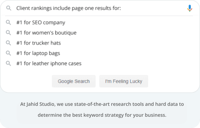Click magnifier icon beside laptop bags suggestion
The width and height of the screenshot is (200, 128).
9,53
